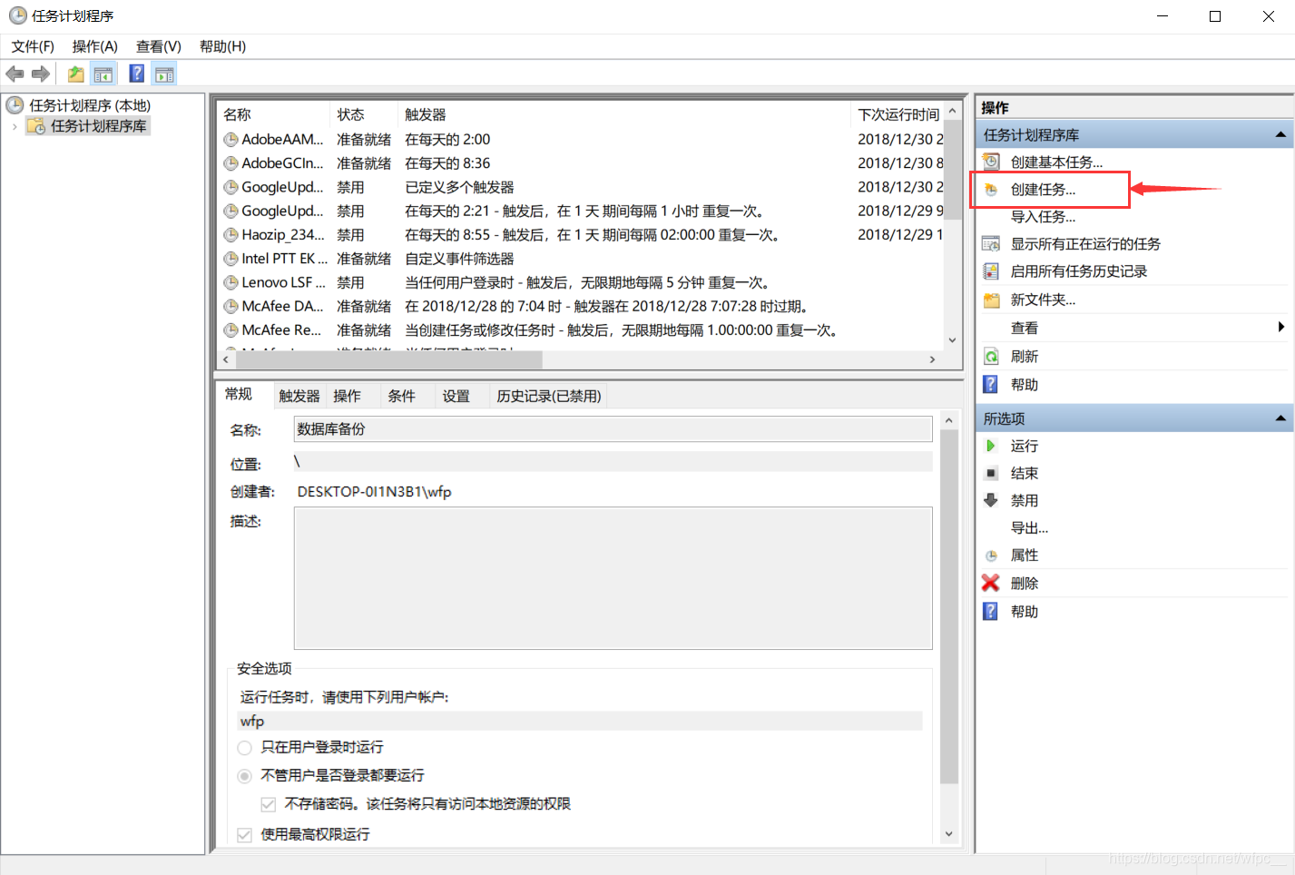Image resolution: width=1295 pixels, height=875 pixels.
Task: Select 只在用户登录时运行 radio button
Action: pos(244,748)
